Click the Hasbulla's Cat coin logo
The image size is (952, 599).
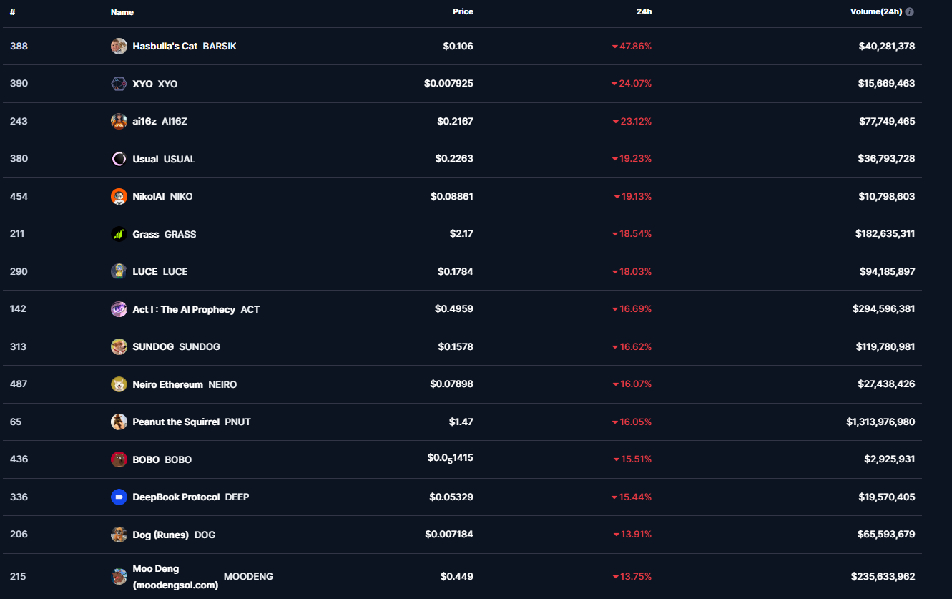(x=119, y=46)
